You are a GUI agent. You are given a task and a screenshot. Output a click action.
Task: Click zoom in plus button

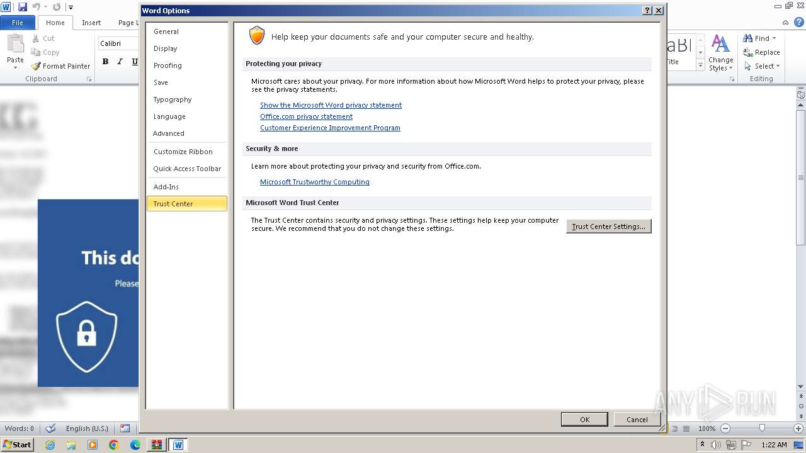pos(798,428)
